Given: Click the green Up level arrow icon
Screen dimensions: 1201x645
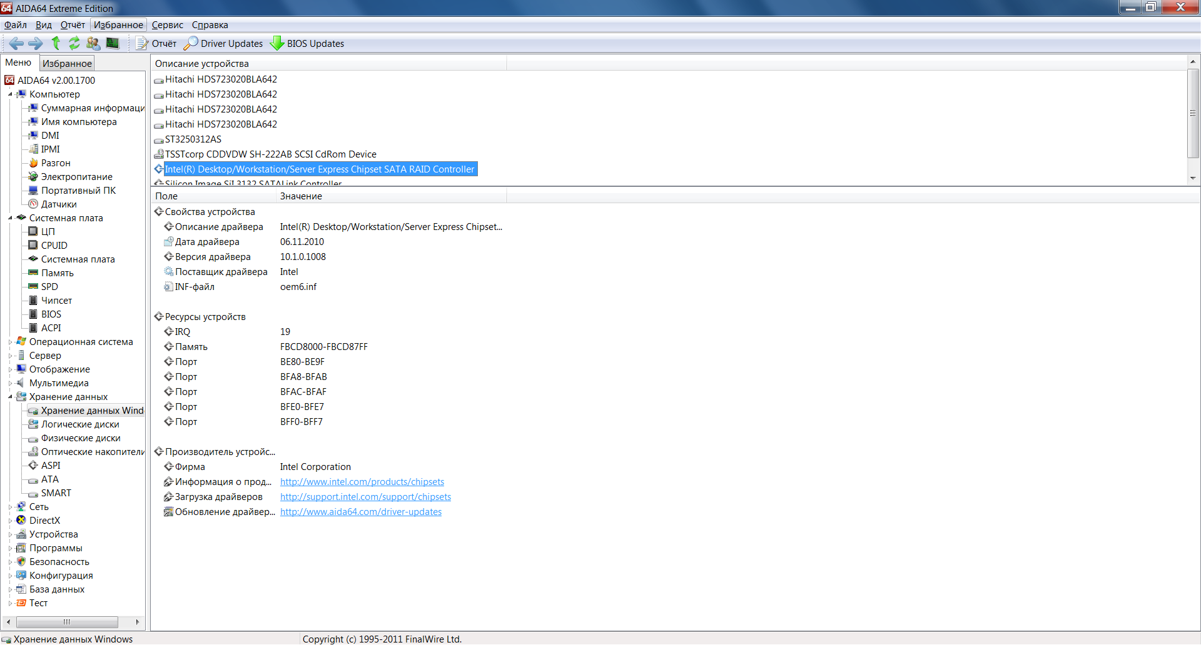Looking at the screenshot, I should (56, 43).
